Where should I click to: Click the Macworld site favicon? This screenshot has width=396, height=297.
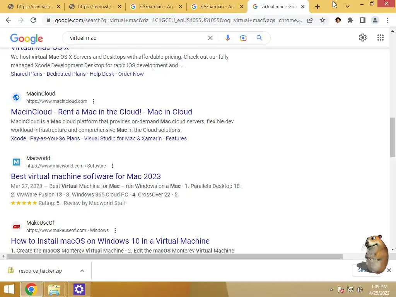pos(16,162)
